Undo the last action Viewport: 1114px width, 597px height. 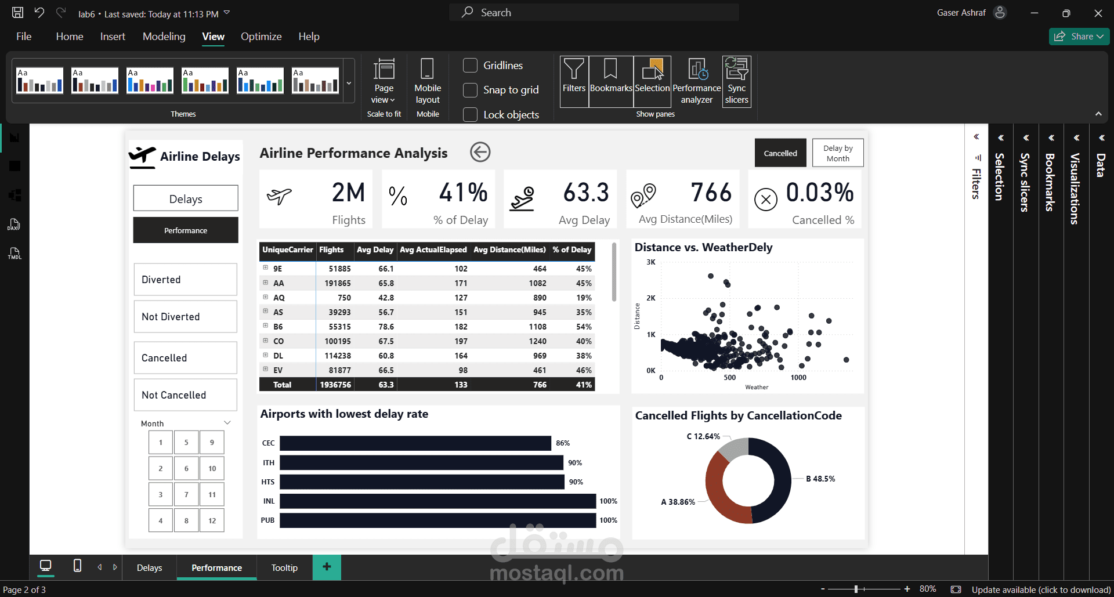tap(39, 13)
